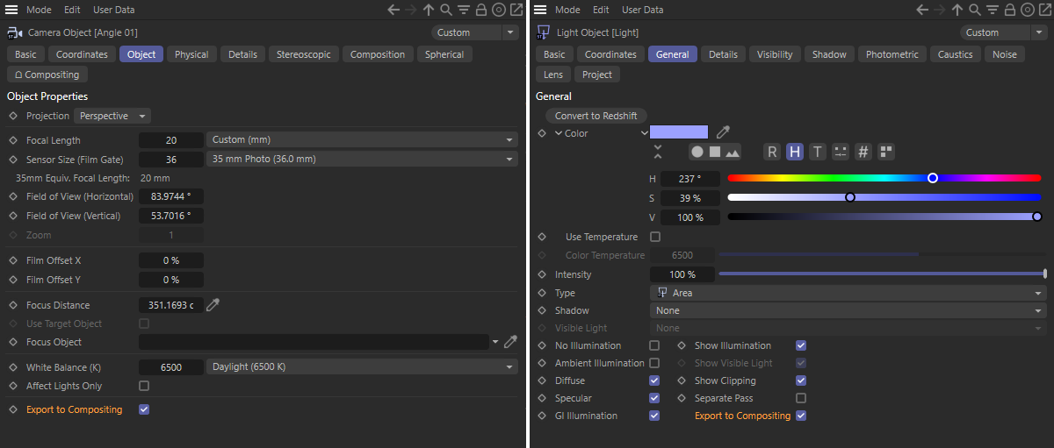Click back arrow in Camera panel header
The width and height of the screenshot is (1054, 448).
393,10
